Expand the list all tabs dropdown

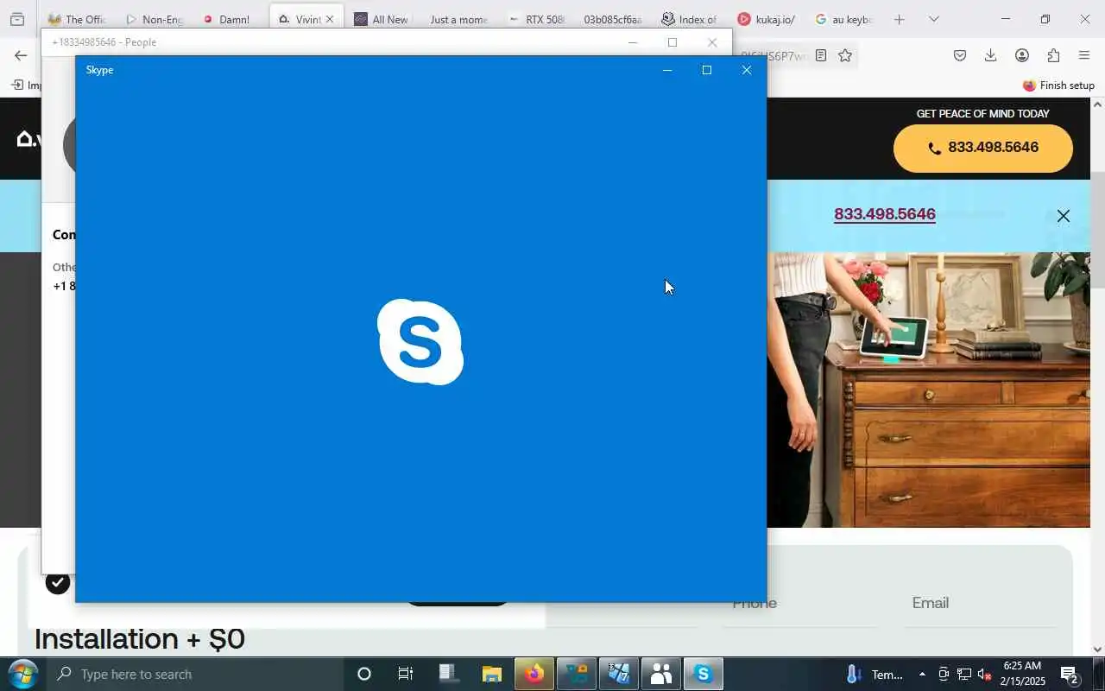click(933, 19)
